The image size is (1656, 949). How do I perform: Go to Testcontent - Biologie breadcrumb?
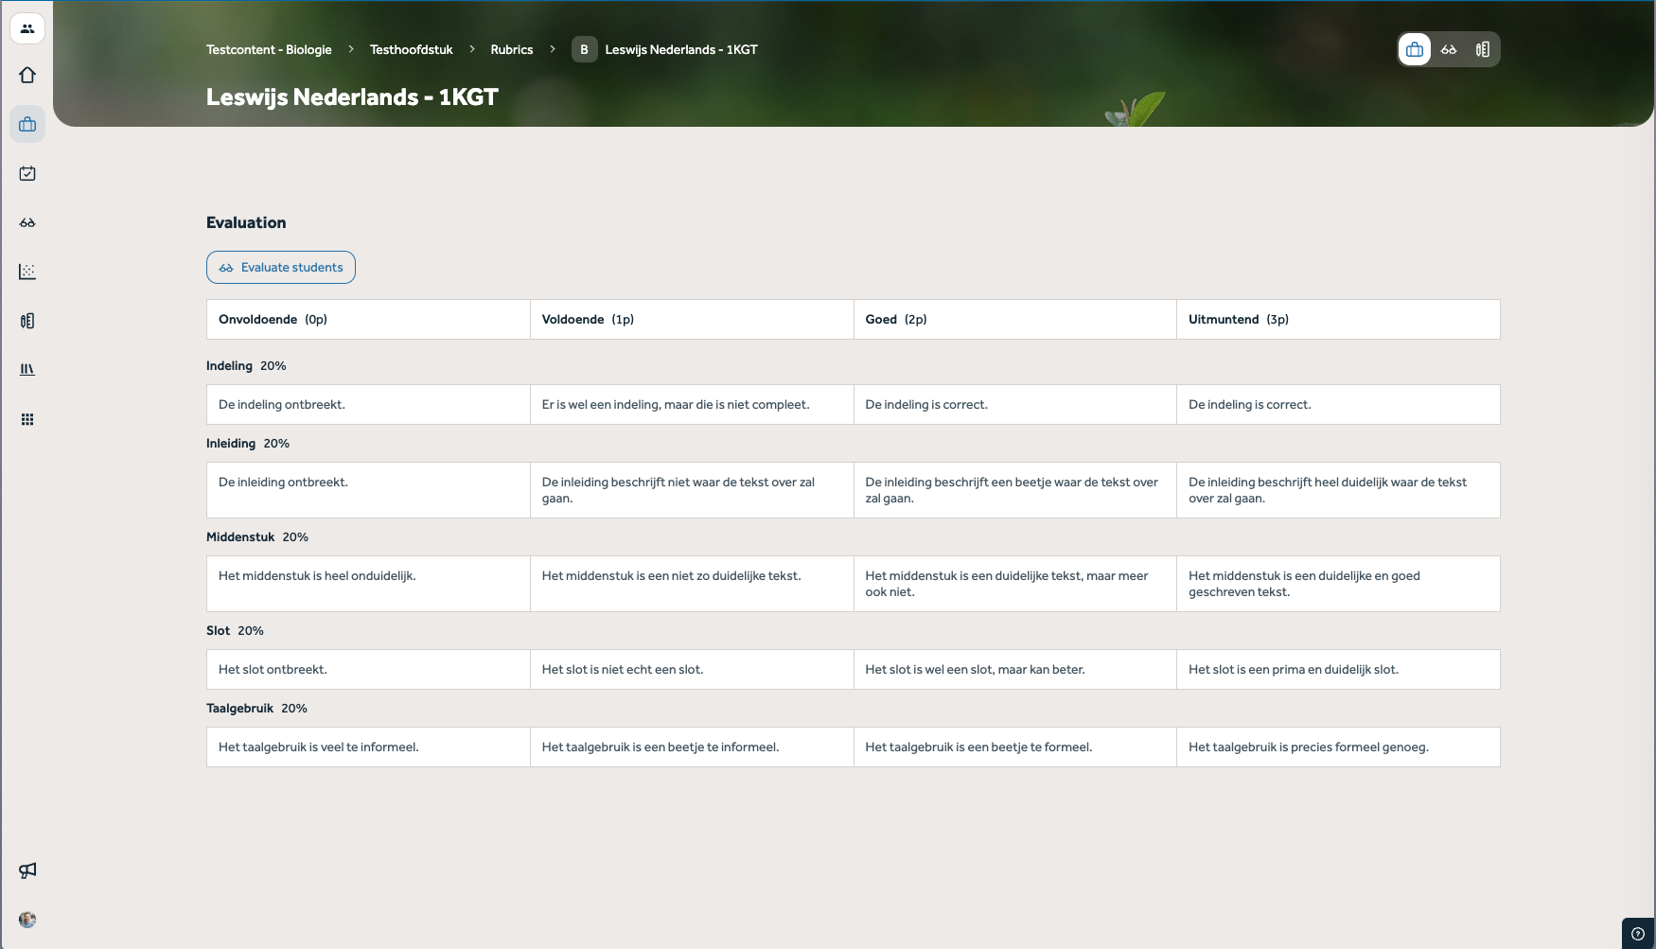tap(269, 50)
